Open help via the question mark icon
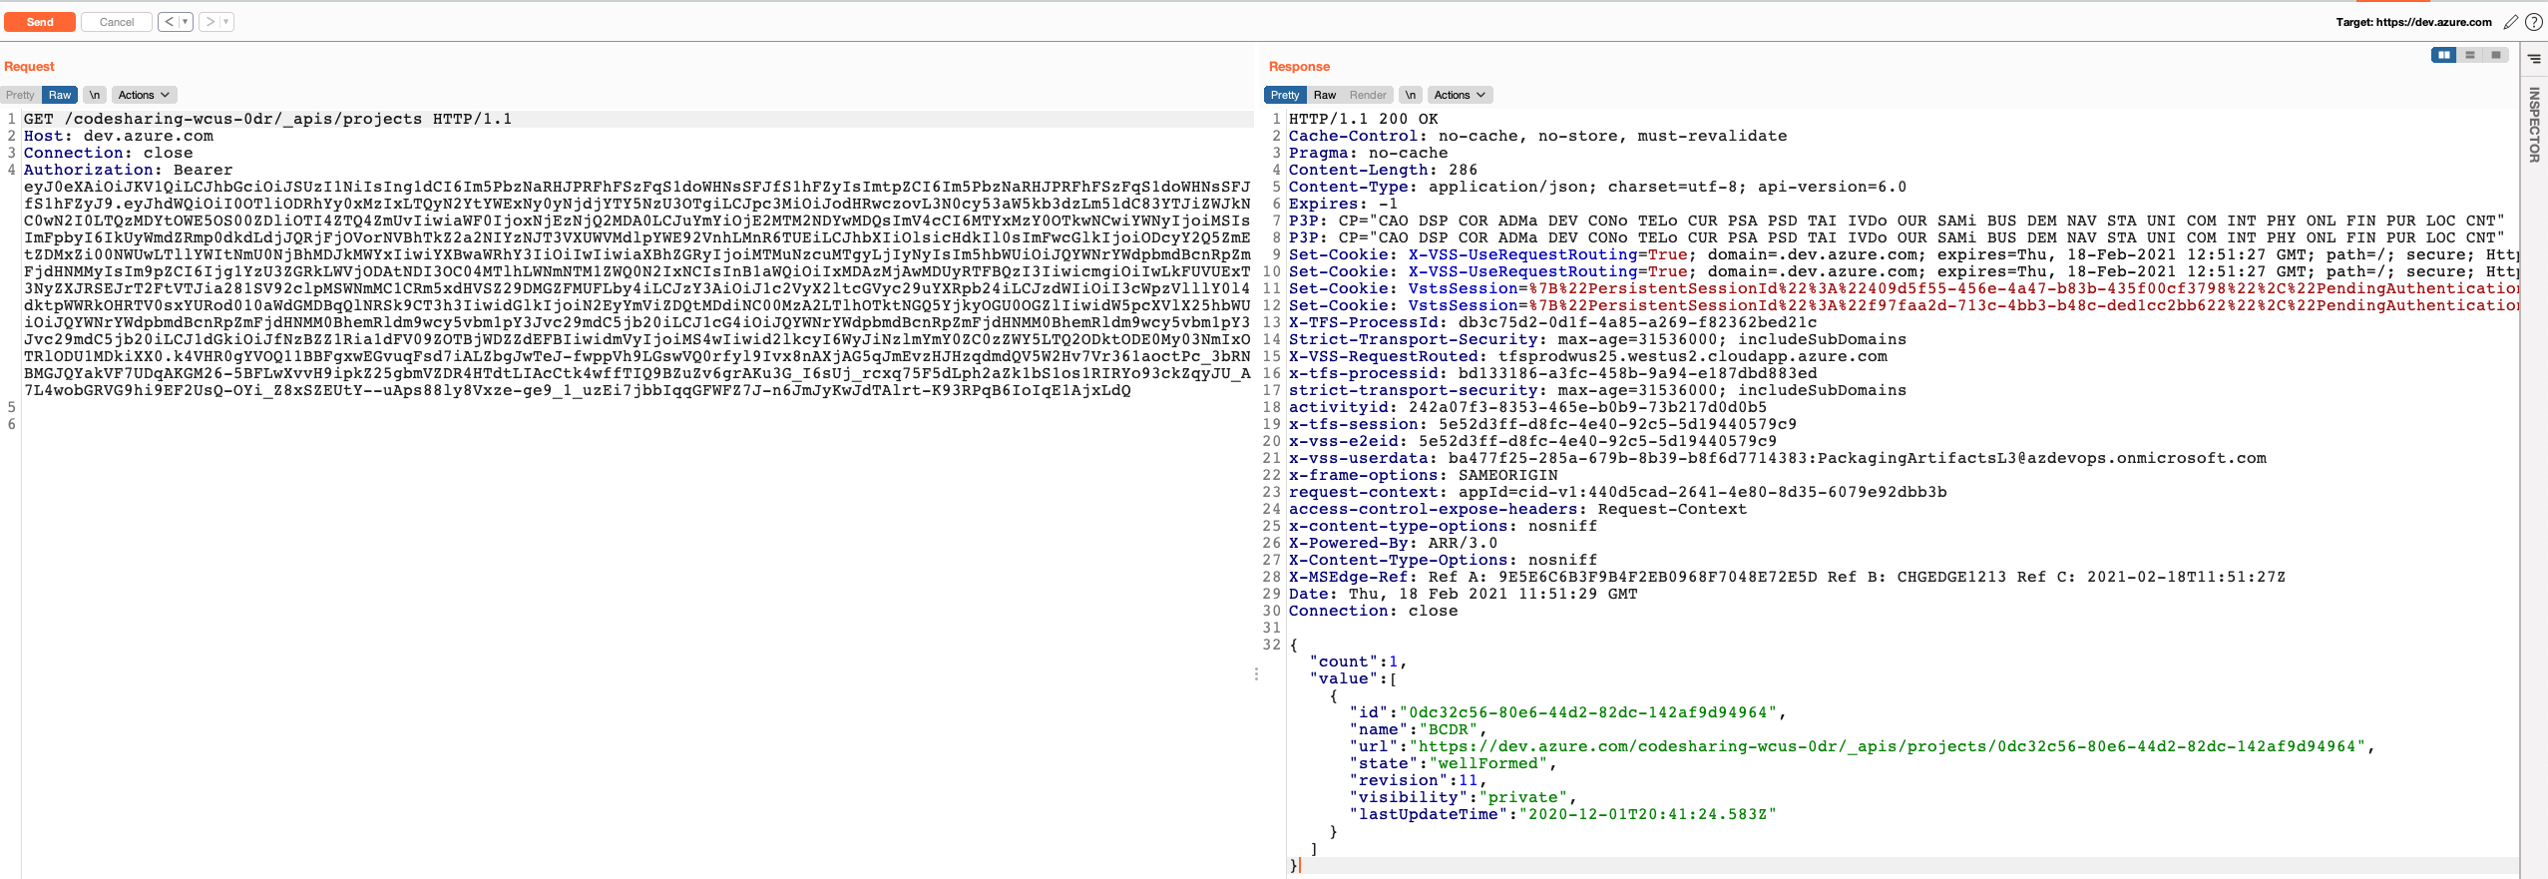The width and height of the screenshot is (2548, 879). pyautogui.click(x=2533, y=22)
